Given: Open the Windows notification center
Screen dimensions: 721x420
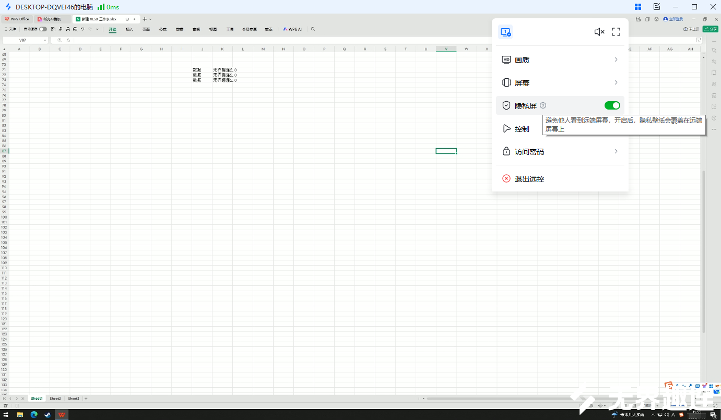Looking at the screenshot, I should (x=713, y=415).
